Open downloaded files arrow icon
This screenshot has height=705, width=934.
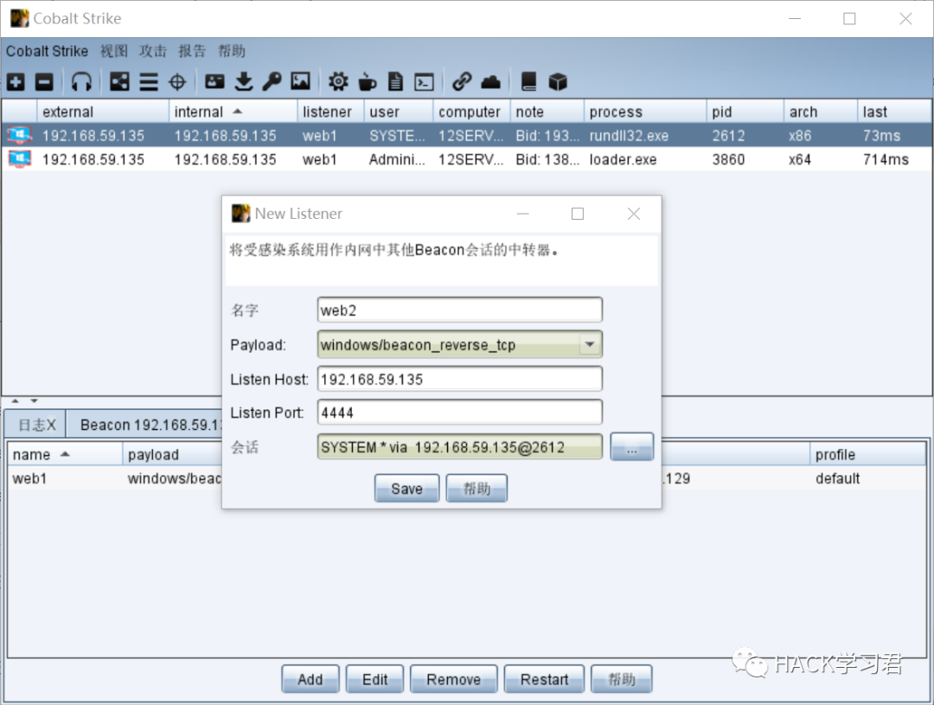(244, 81)
